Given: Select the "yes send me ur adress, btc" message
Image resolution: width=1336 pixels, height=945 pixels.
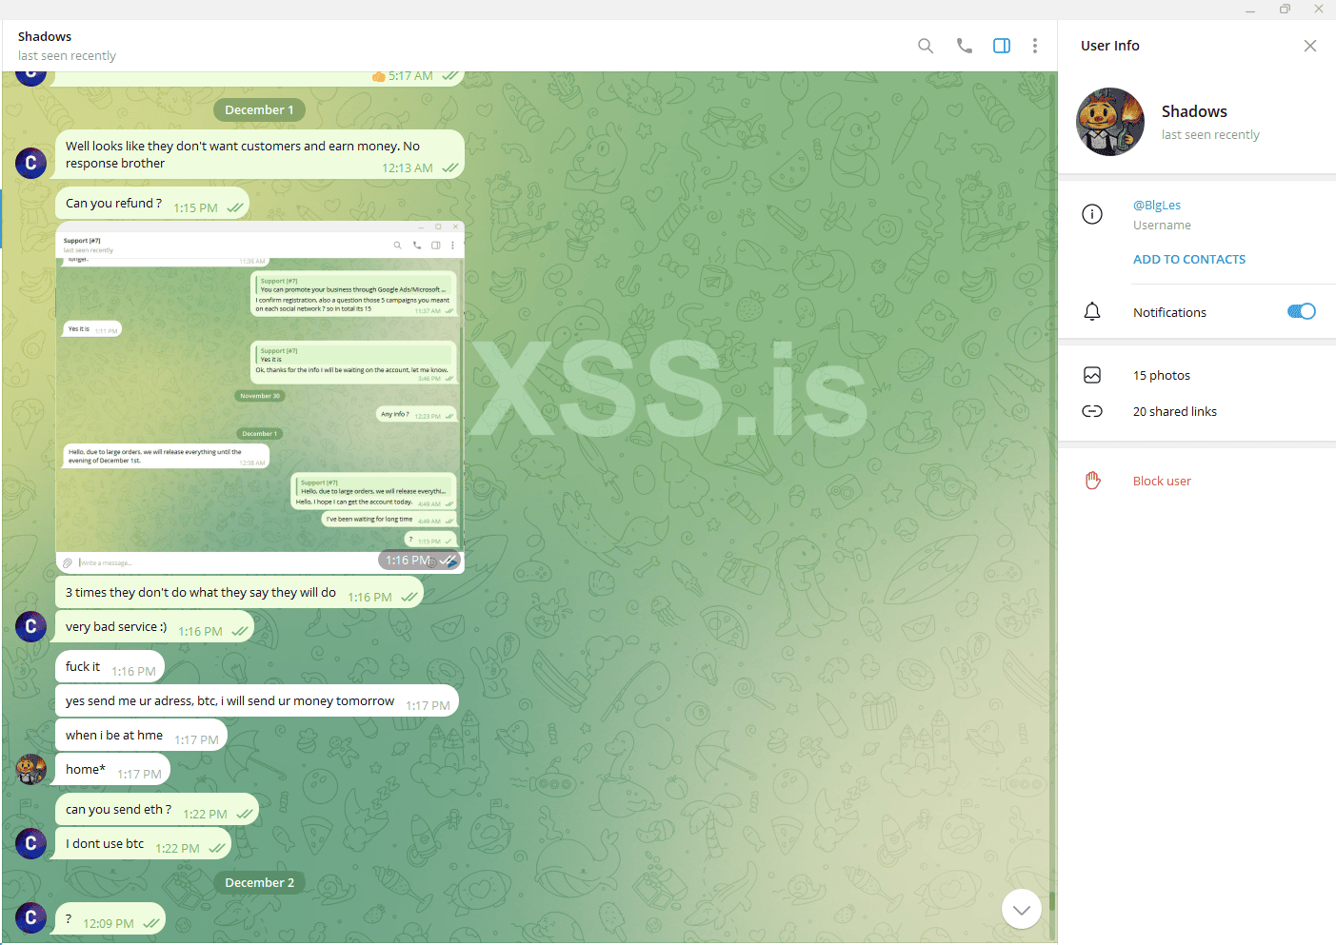Looking at the screenshot, I should [257, 701].
